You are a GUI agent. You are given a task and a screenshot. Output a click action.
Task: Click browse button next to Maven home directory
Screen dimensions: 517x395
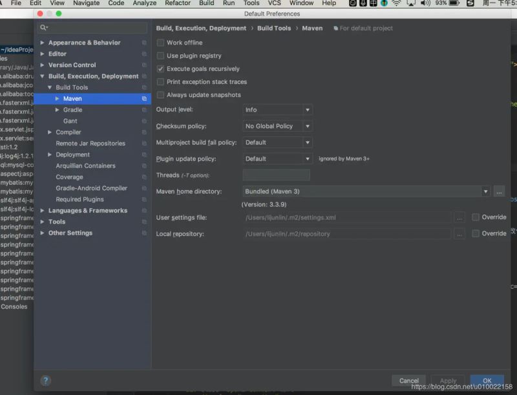coord(498,191)
